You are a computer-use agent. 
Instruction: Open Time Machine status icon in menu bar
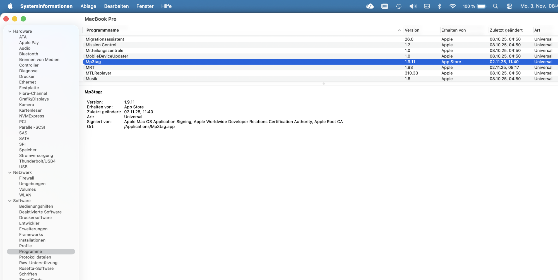[x=399, y=6]
